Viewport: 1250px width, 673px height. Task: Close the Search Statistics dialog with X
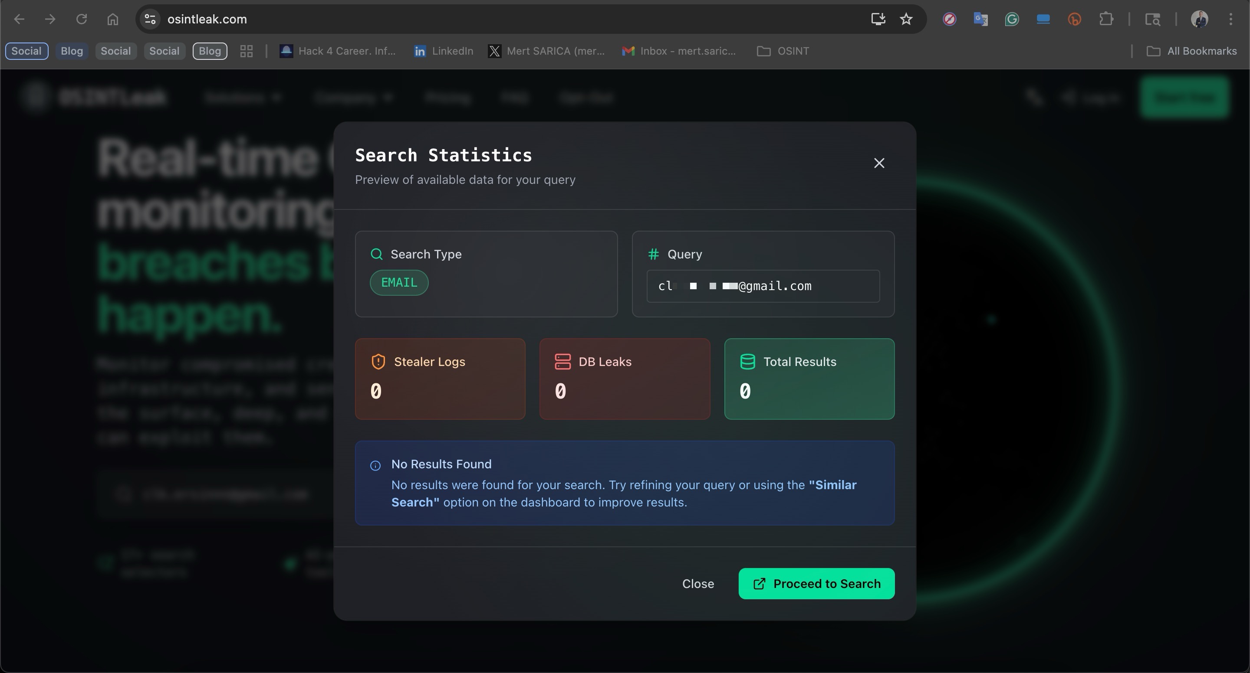(879, 163)
